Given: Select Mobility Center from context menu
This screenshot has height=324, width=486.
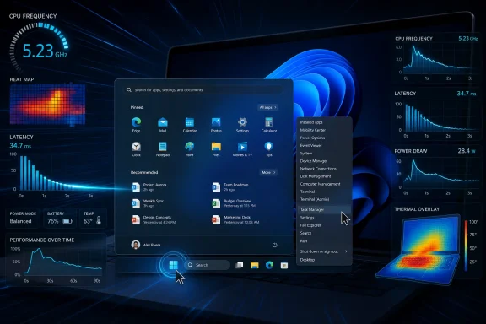Looking at the screenshot, I should click(x=313, y=130).
